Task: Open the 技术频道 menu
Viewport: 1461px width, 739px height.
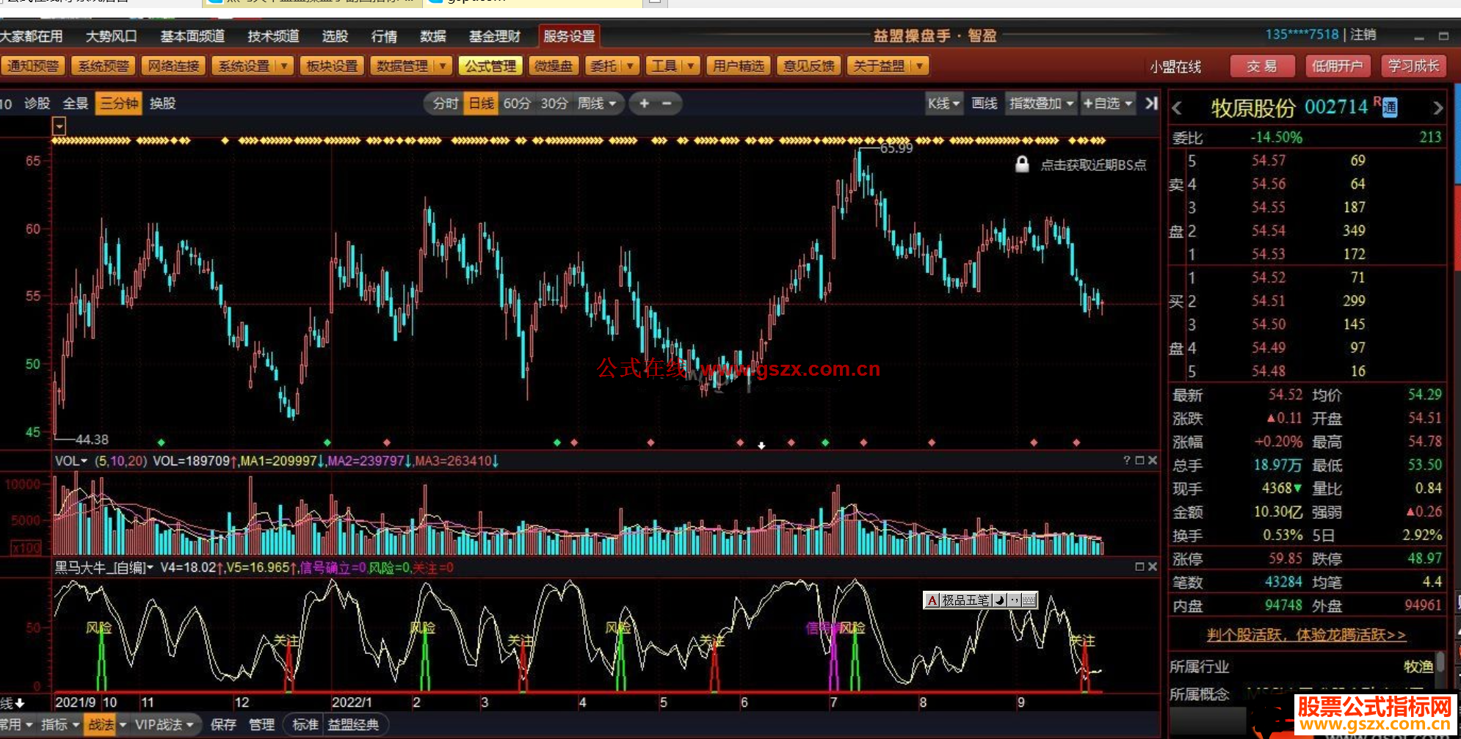Action: tap(273, 36)
